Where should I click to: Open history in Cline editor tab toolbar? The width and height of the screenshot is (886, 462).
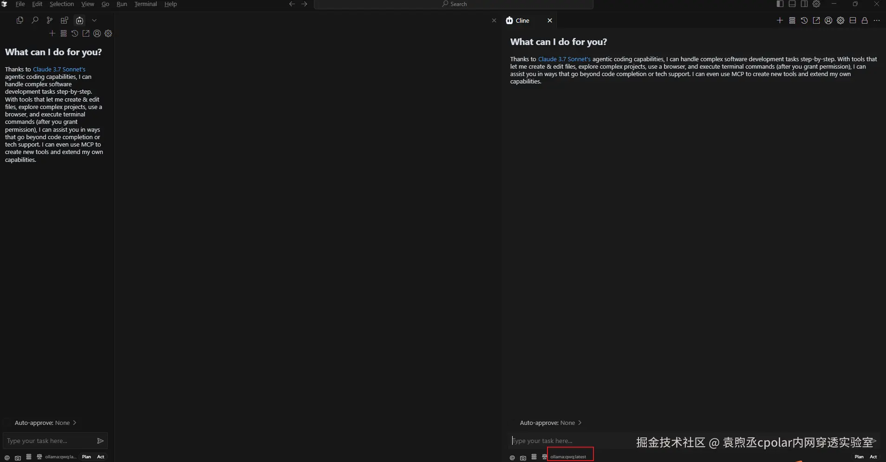(x=804, y=20)
